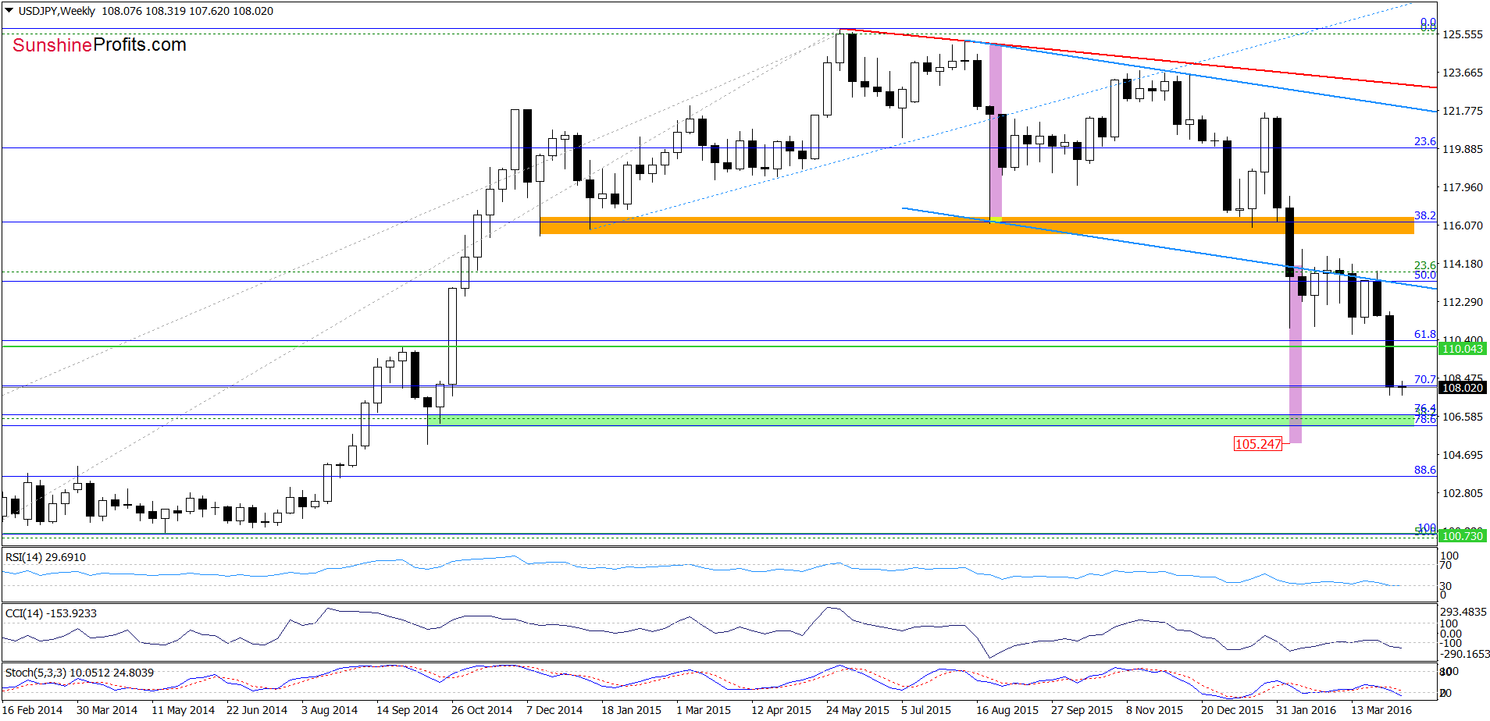Click the 18 Jan 2015 date label
Screen dimensions: 1490x721
click(x=631, y=710)
